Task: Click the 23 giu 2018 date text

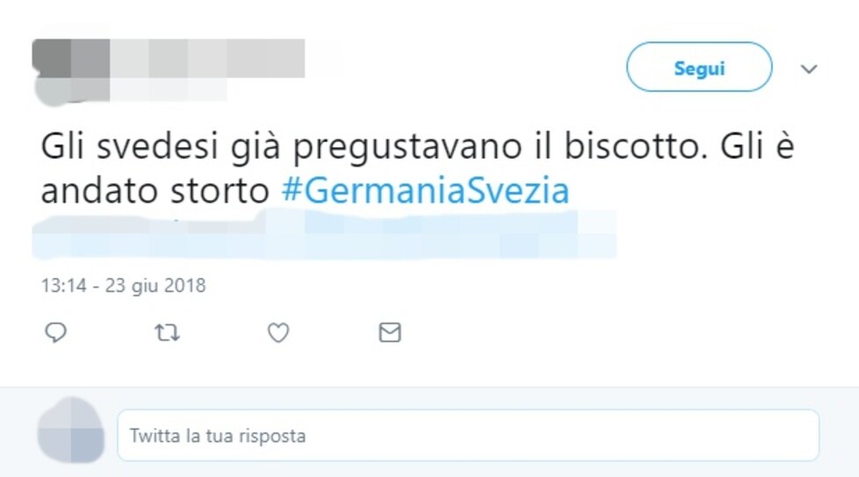Action: coord(155,285)
